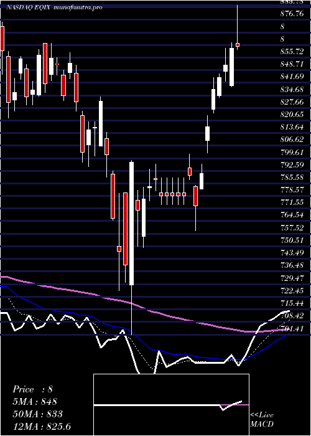
Task: Select the 848.71 price axis label
Action: (x=292, y=64)
